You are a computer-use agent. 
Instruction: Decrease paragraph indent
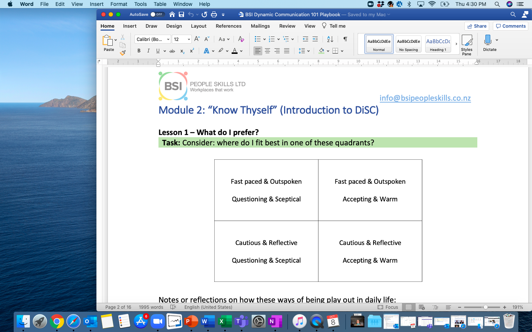[306, 39]
